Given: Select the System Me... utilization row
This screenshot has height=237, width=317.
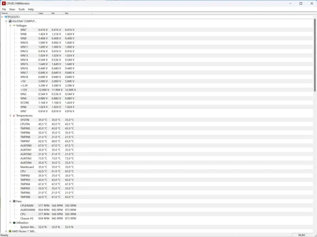Looking at the screenshot, I should [47, 227].
